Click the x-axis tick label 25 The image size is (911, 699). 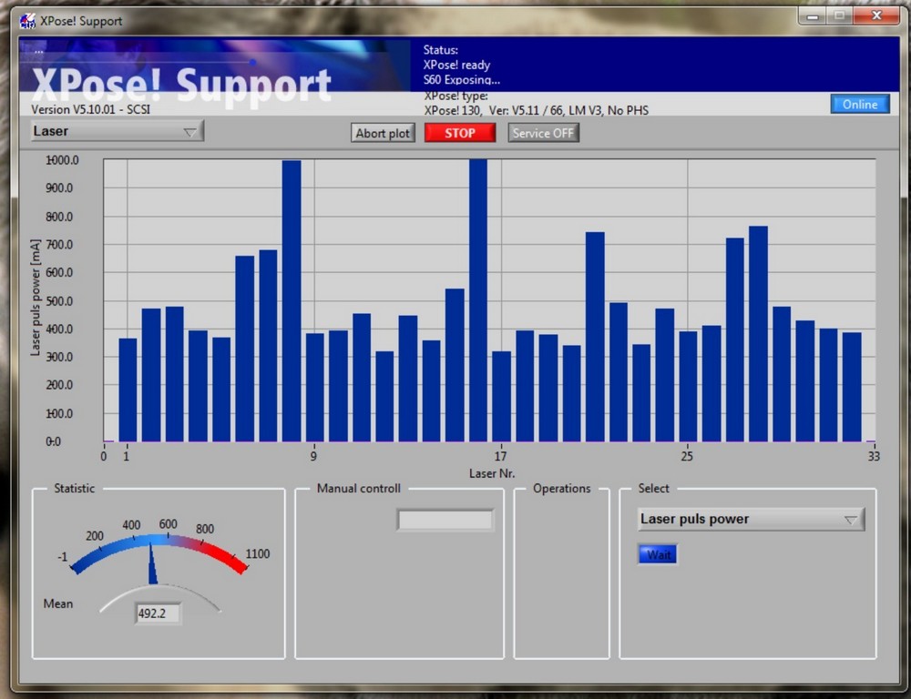tap(687, 456)
